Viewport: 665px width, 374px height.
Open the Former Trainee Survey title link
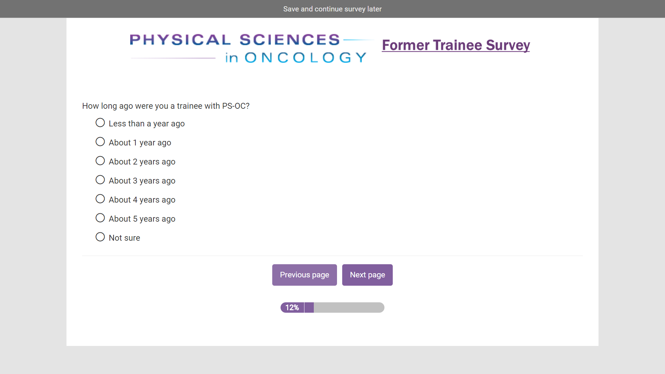pyautogui.click(x=456, y=45)
